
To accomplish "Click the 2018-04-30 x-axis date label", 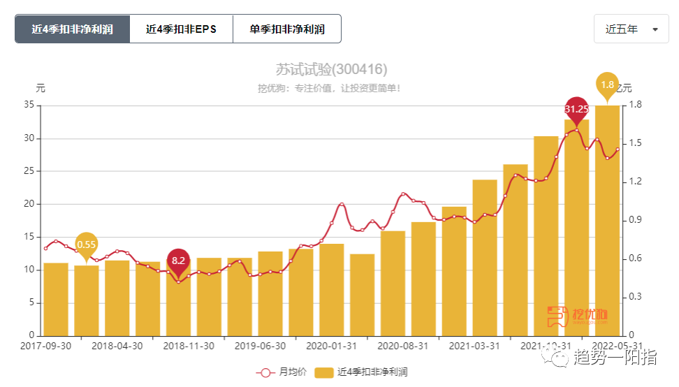I will [117, 346].
